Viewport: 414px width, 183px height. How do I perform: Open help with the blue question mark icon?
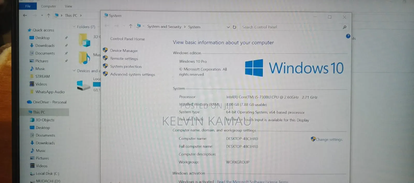point(348,36)
